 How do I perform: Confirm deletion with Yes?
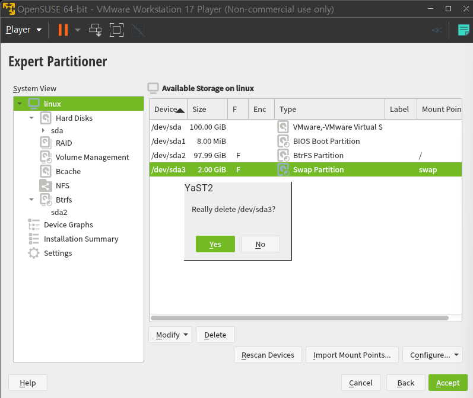215,244
